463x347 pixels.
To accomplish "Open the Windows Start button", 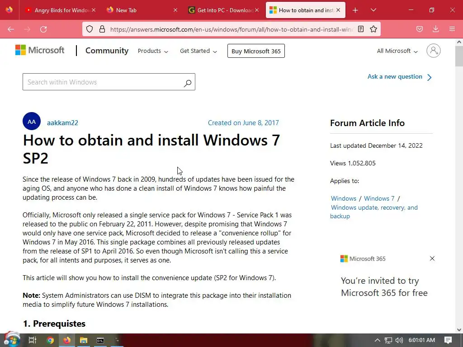I will 11,340.
